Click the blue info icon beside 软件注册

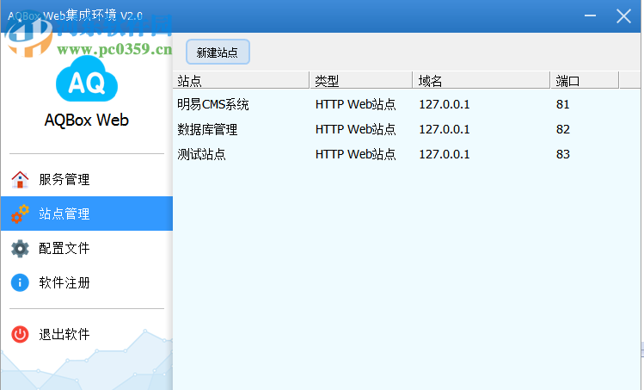(20, 283)
